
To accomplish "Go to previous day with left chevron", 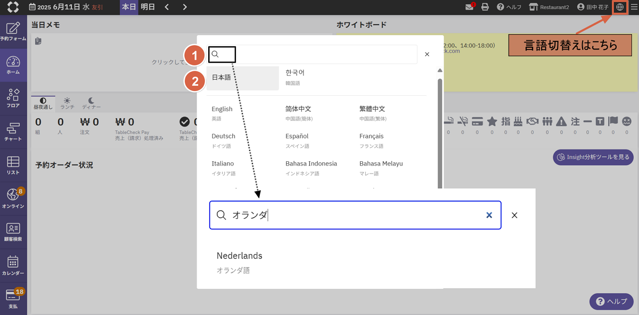I will pos(167,7).
